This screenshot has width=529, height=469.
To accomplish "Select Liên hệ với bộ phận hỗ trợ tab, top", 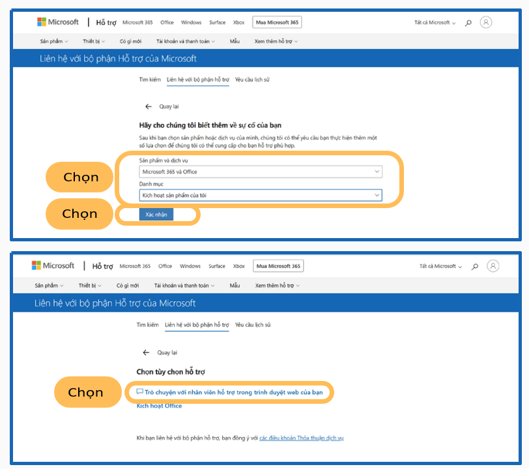I will (x=197, y=80).
